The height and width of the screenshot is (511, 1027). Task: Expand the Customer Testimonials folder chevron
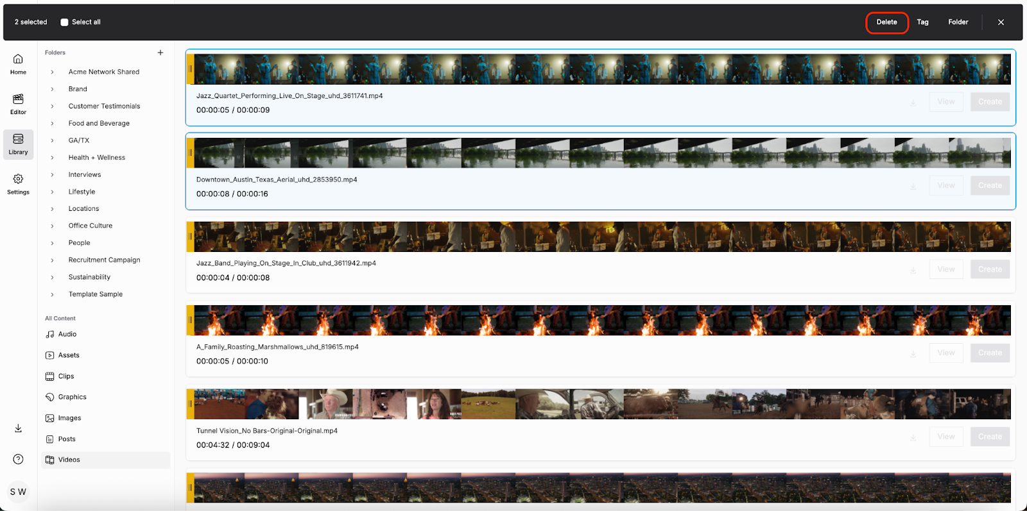pyautogui.click(x=53, y=106)
